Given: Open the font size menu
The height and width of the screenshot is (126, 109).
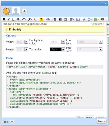Looking at the screenshot, I should 23,19.
